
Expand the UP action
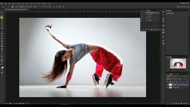point(147,18)
